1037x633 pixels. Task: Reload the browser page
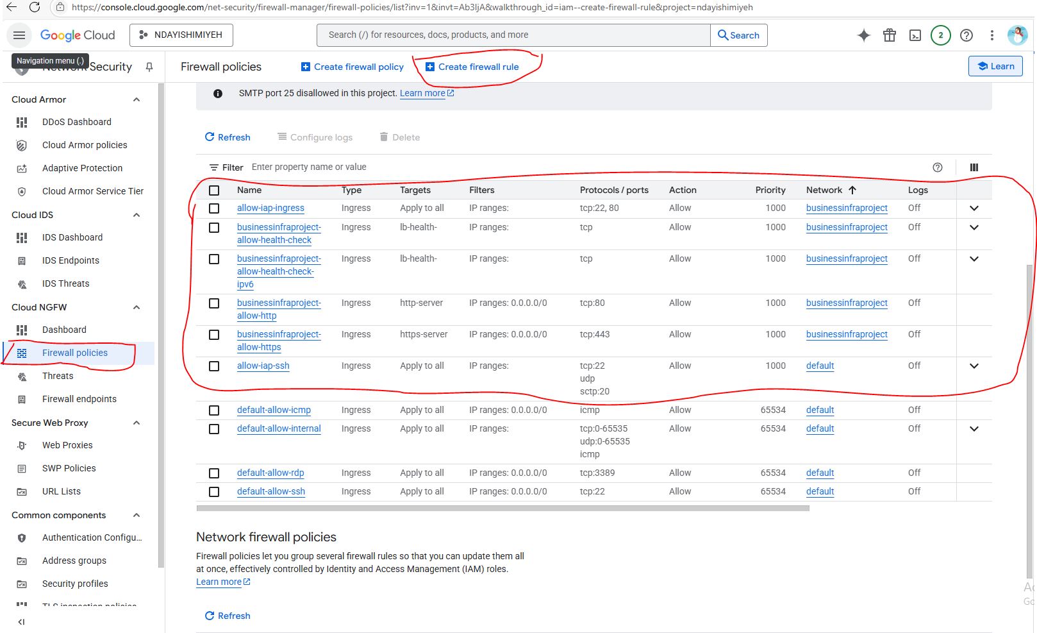35,7
